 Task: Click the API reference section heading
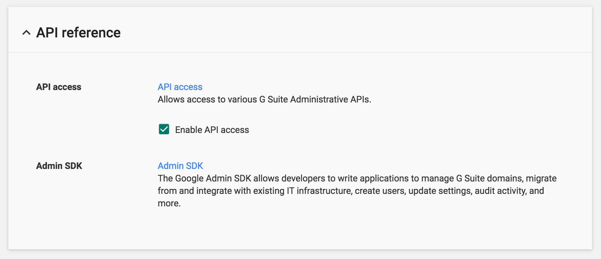tap(79, 33)
